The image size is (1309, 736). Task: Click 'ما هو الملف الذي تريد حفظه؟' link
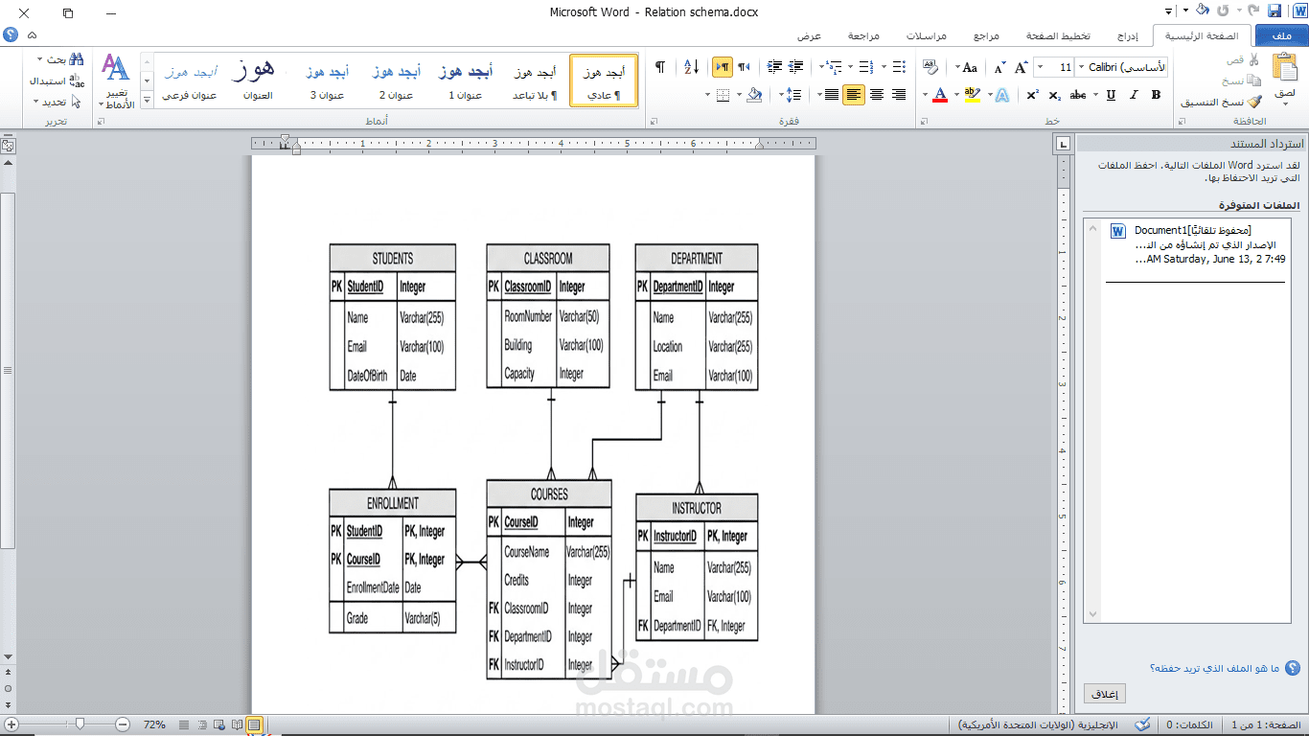(1215, 668)
